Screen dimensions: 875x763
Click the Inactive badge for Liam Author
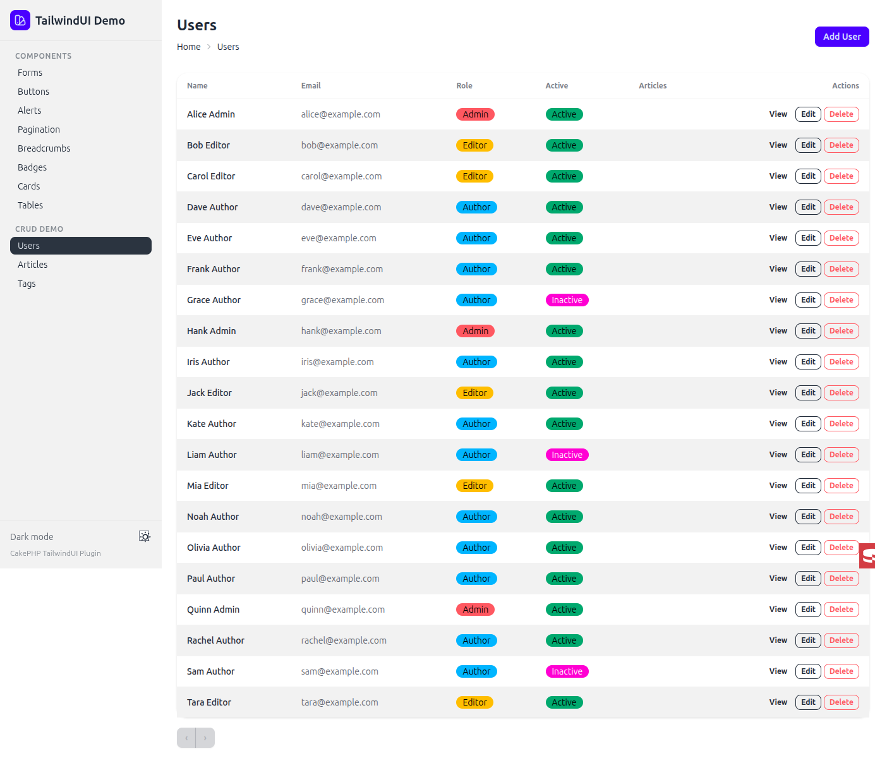pyautogui.click(x=567, y=455)
